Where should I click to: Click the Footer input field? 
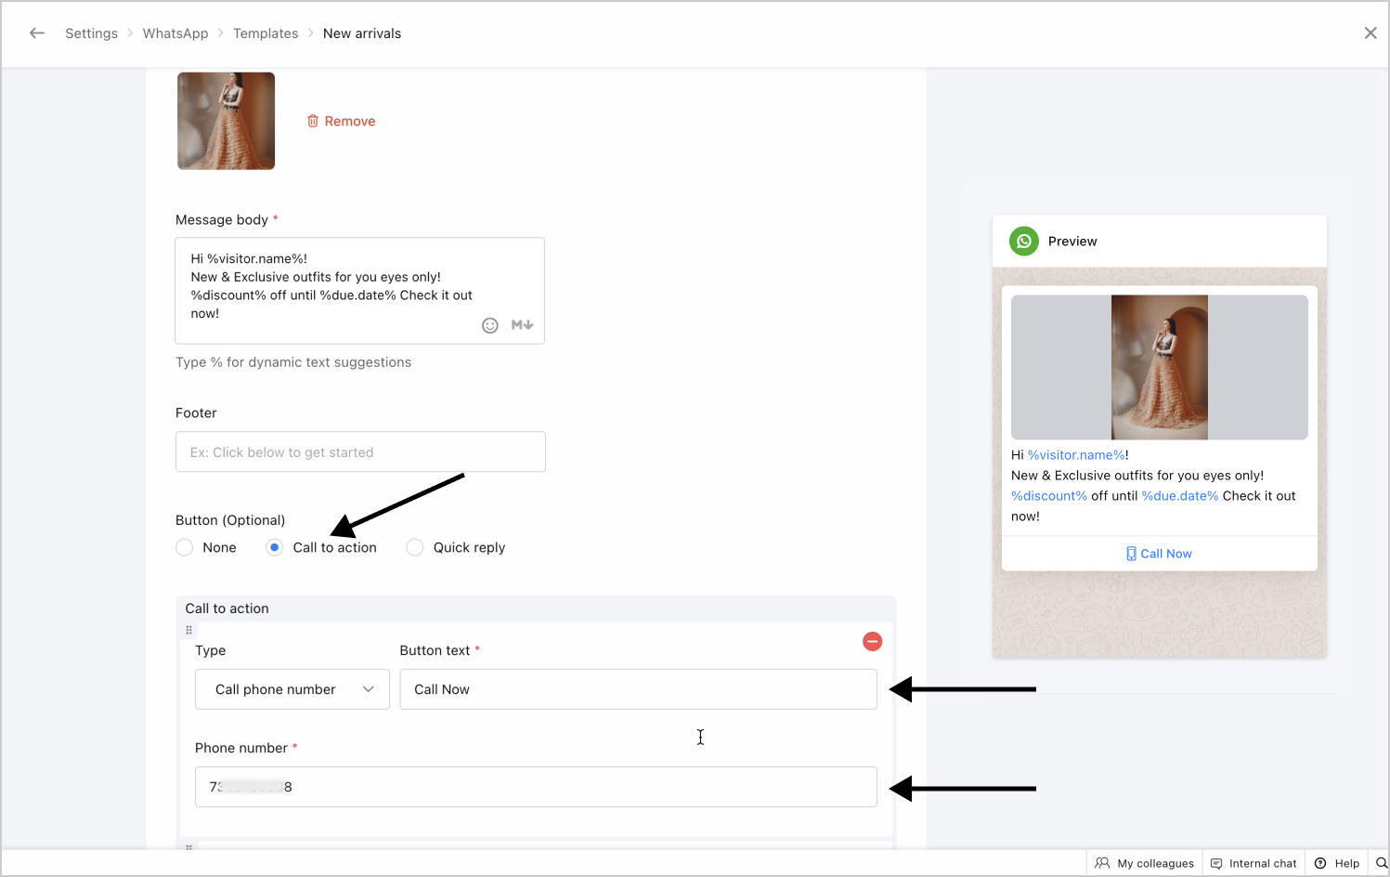(x=360, y=452)
